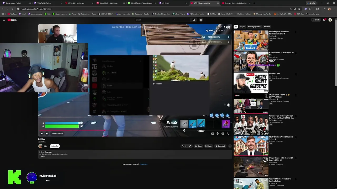Screen dimensions: 337x189
Task: Open player settings gear
Action: click(217, 134)
